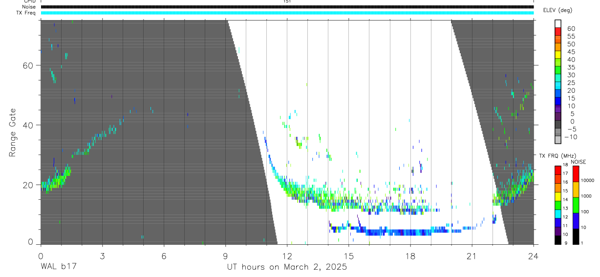Select the red swatch in the ELEV colorbar
The width and height of the screenshot is (600, 277).
pos(558,31)
